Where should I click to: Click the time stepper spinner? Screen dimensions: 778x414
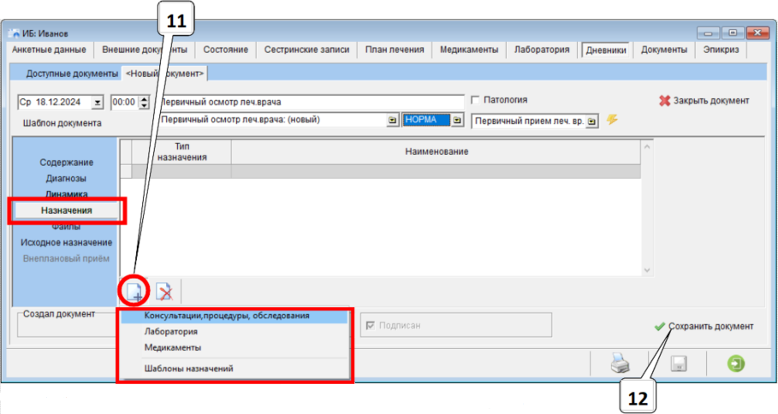coord(144,102)
